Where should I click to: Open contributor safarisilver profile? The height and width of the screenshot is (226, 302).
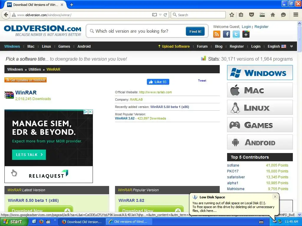(x=236, y=177)
